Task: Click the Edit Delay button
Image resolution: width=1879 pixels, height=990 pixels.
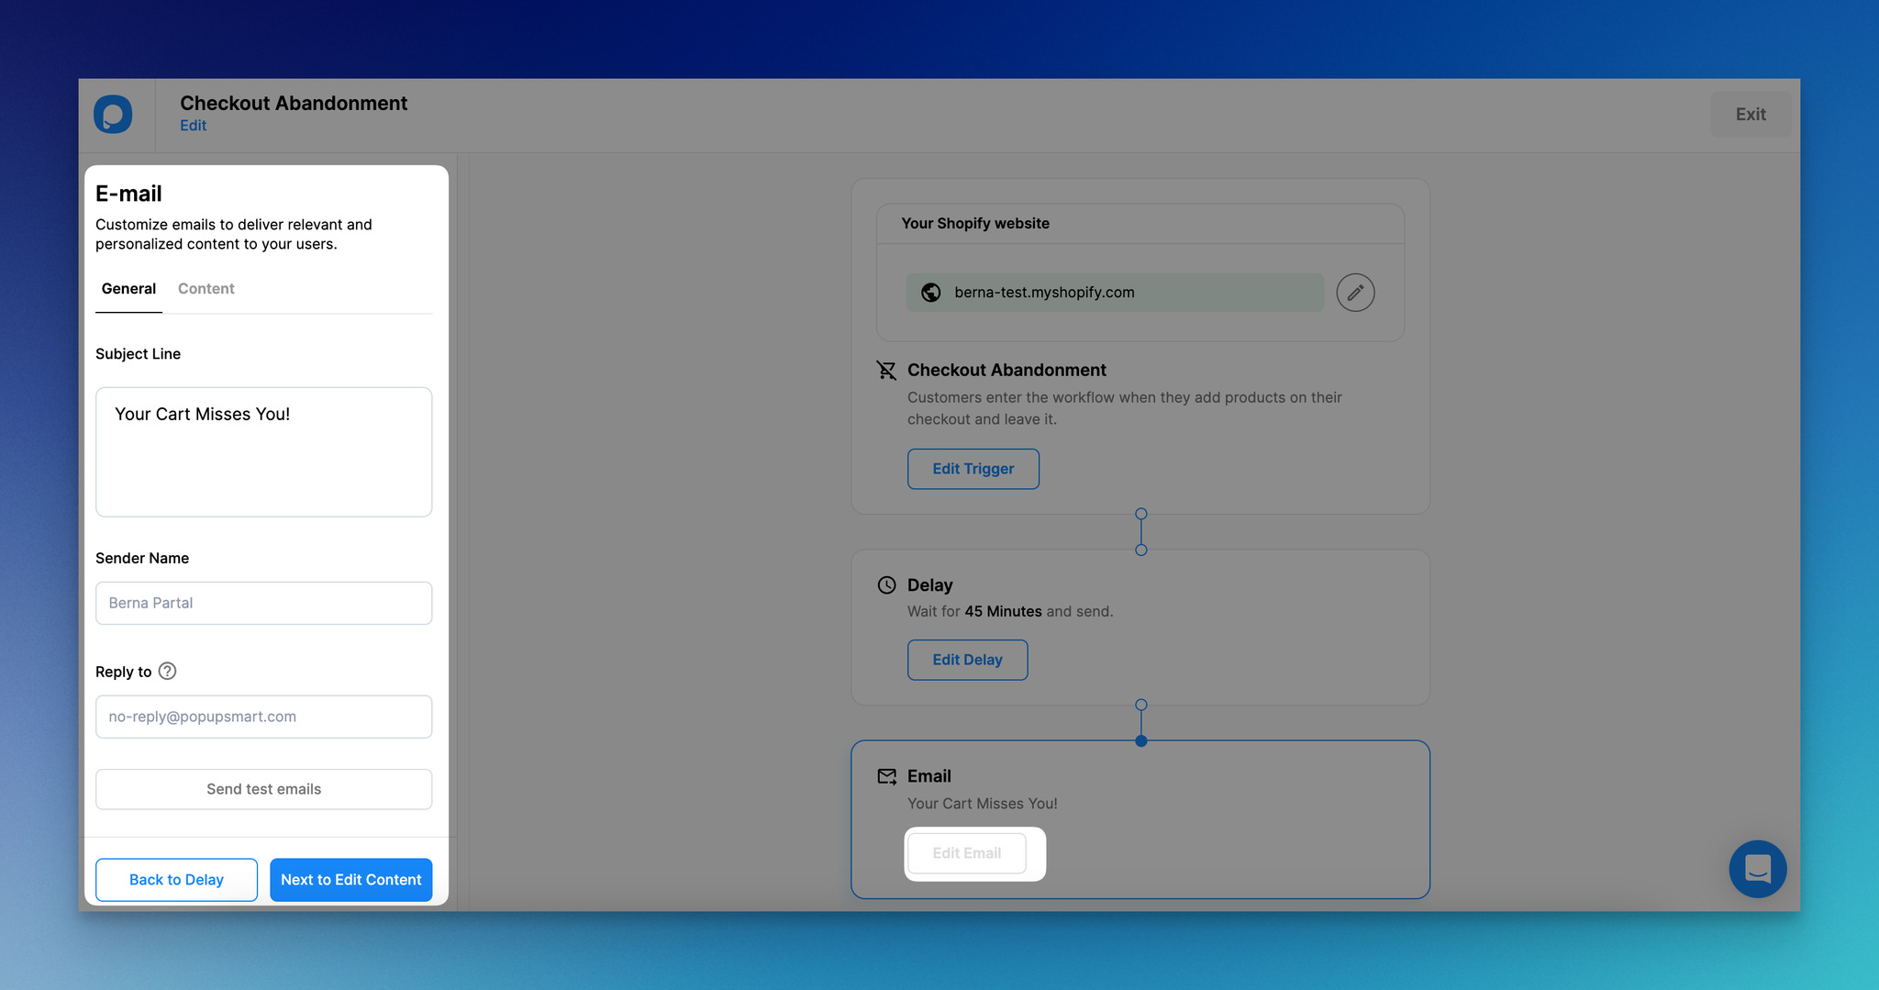Action: (x=967, y=660)
